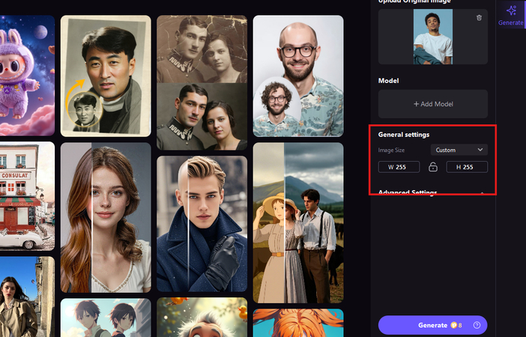Click the Model section label
This screenshot has width=526, height=337.
coord(388,80)
